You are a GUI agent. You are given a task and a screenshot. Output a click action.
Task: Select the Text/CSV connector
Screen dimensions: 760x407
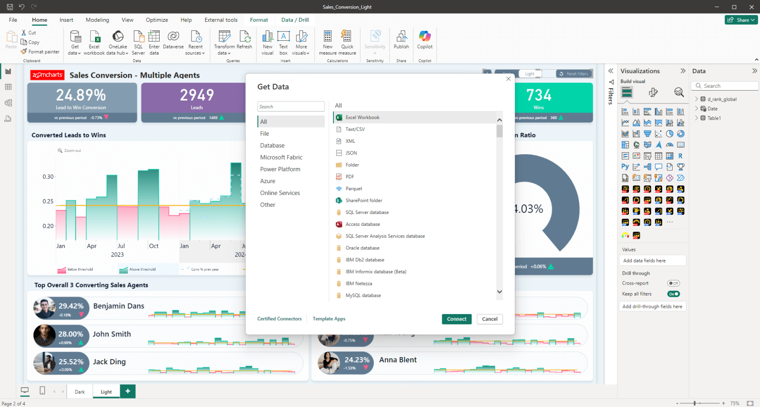pos(355,129)
